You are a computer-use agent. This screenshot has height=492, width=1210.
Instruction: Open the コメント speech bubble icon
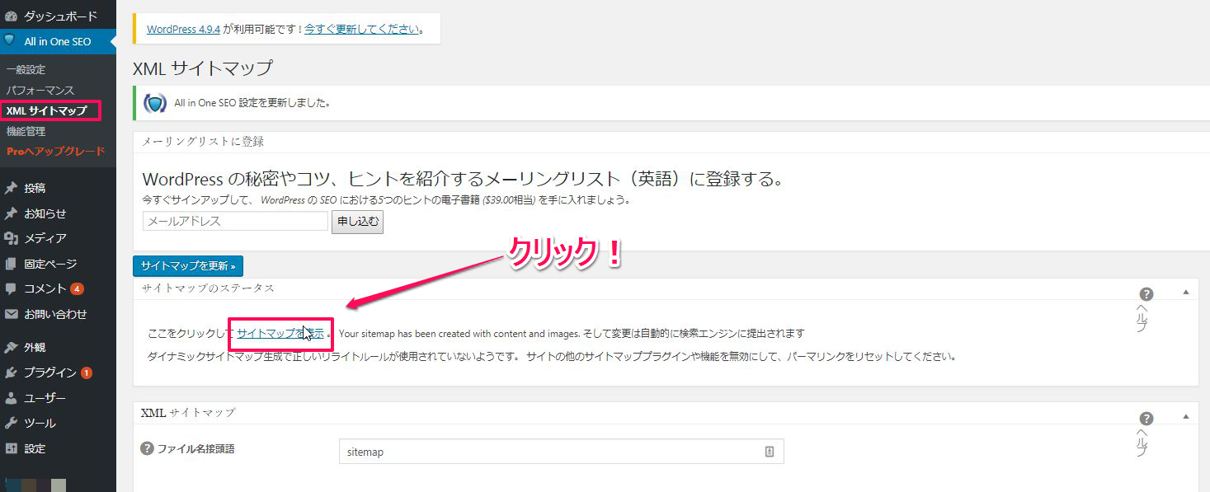pyautogui.click(x=11, y=288)
